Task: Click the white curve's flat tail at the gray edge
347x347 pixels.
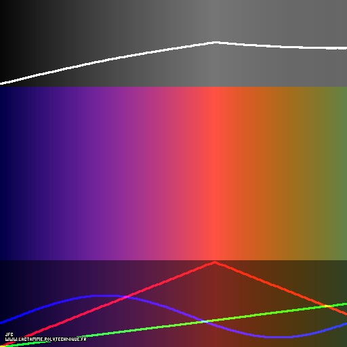Action: [x=339, y=48]
